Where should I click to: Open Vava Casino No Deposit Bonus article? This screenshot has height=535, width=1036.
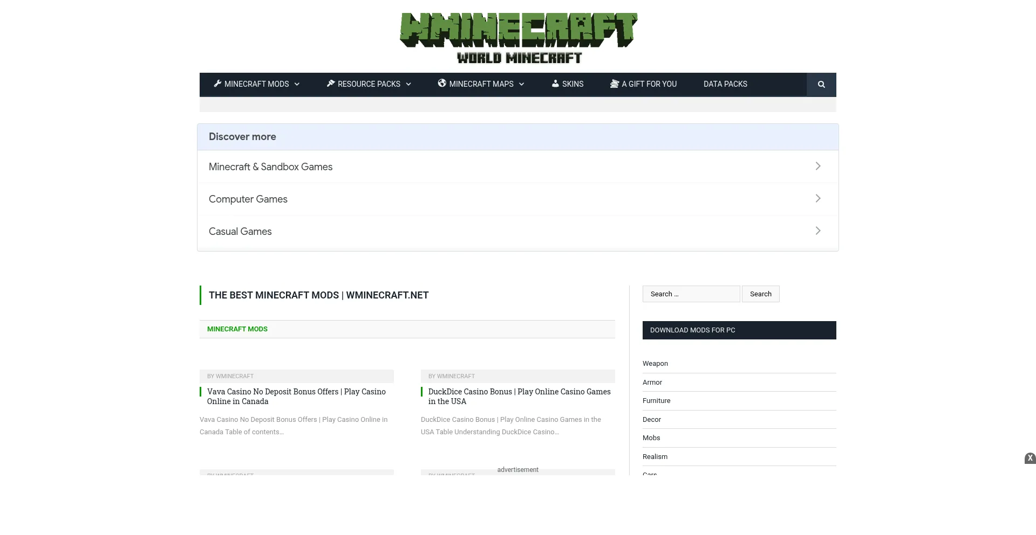point(296,397)
